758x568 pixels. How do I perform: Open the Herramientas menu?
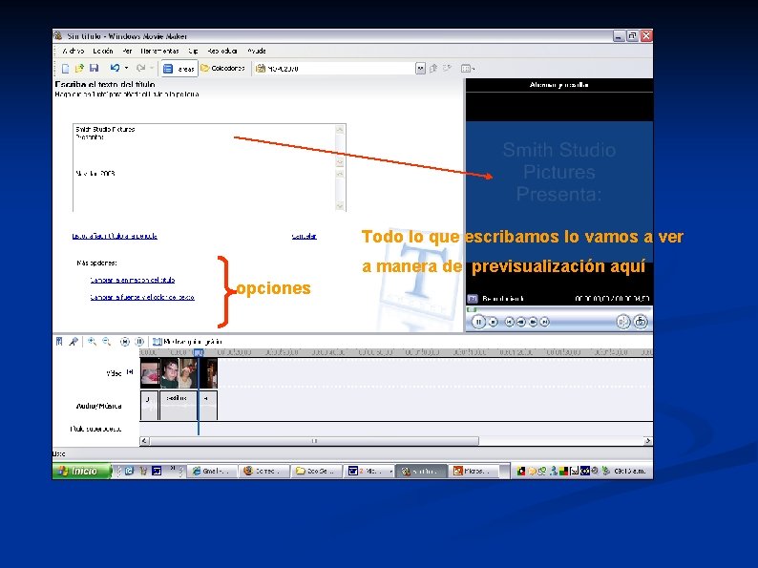tap(159, 51)
